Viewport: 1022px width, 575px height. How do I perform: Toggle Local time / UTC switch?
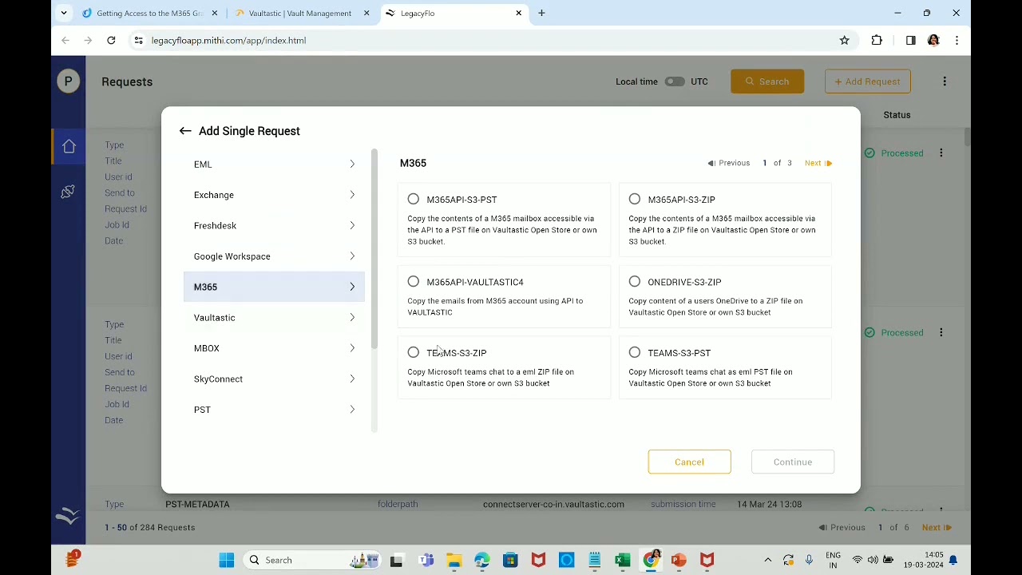[x=675, y=81]
